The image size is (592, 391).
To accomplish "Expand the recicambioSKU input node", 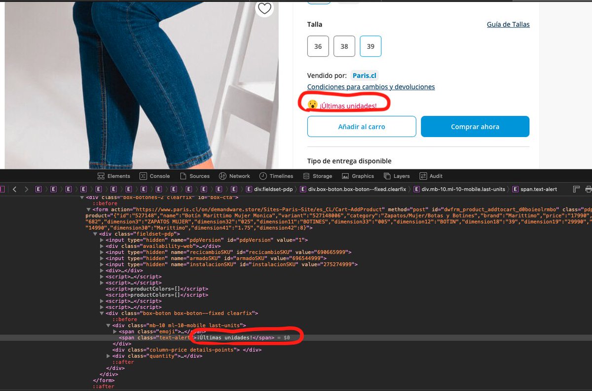I will (x=102, y=252).
